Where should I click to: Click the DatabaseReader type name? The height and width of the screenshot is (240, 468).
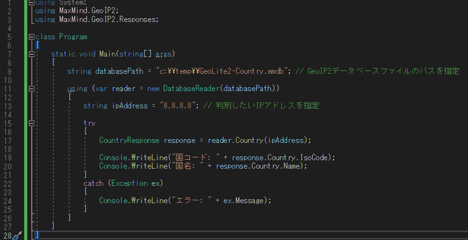(192, 89)
